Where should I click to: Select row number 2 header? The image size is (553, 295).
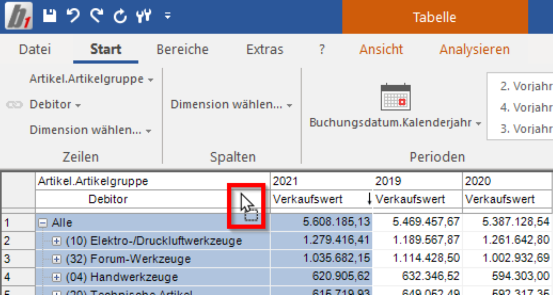(18, 241)
